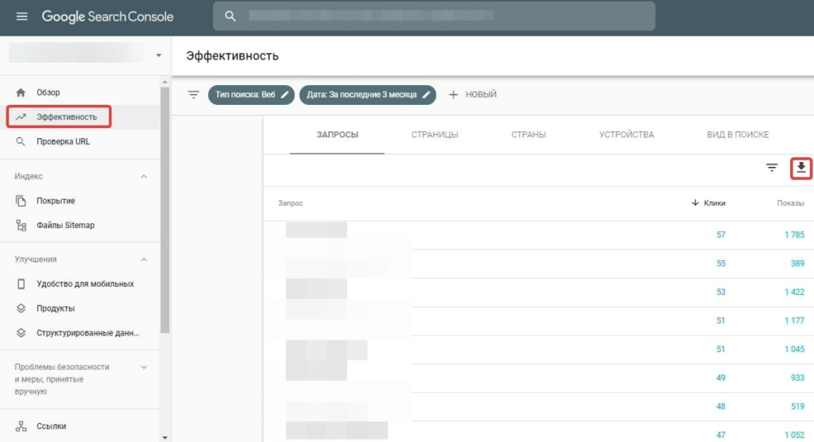Click the Файлы Sitemap icon
The width and height of the screenshot is (814, 442).
click(21, 225)
